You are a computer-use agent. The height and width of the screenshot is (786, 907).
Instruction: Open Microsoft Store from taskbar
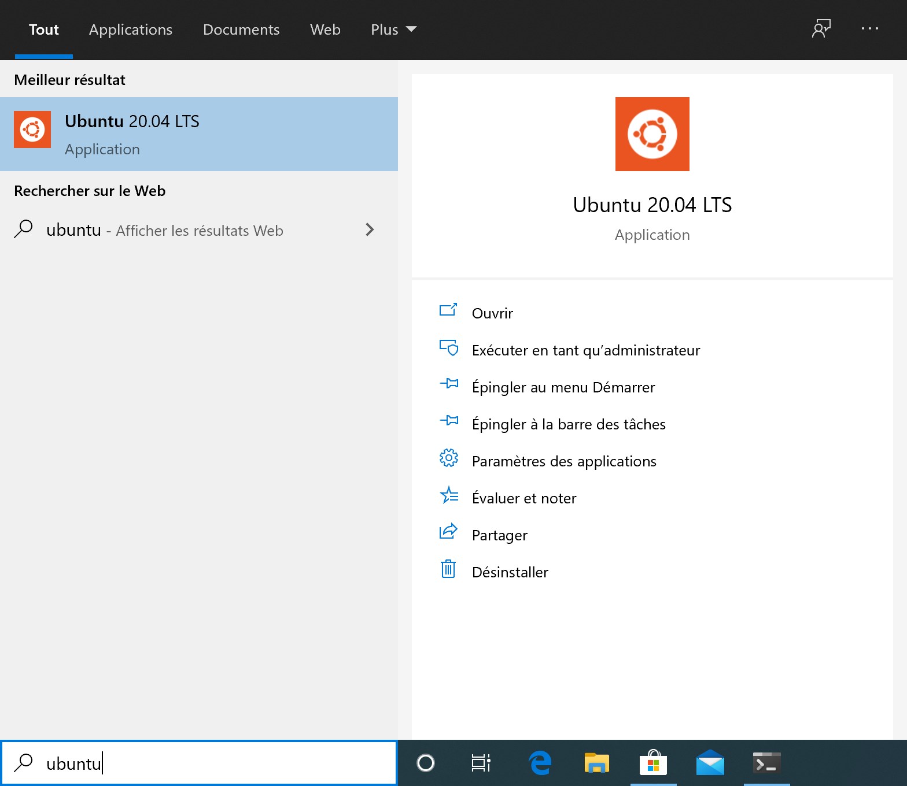pyautogui.click(x=654, y=763)
